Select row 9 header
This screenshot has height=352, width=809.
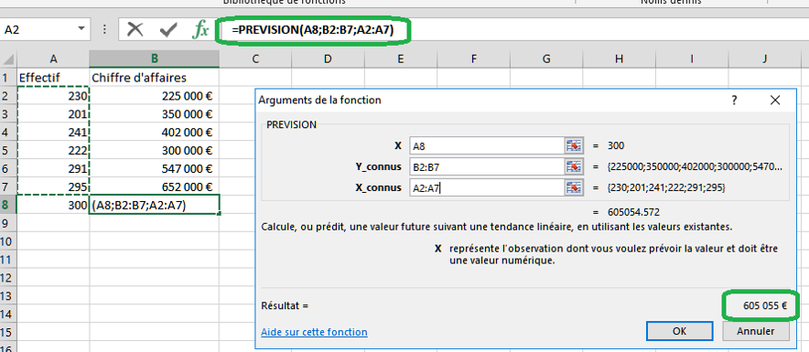[8, 223]
